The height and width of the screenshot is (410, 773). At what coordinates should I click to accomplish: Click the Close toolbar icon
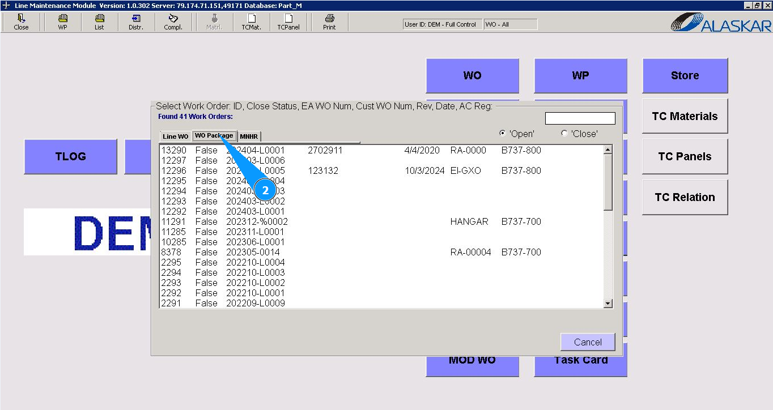click(21, 22)
